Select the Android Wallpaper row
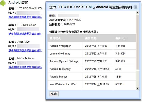 92,46
